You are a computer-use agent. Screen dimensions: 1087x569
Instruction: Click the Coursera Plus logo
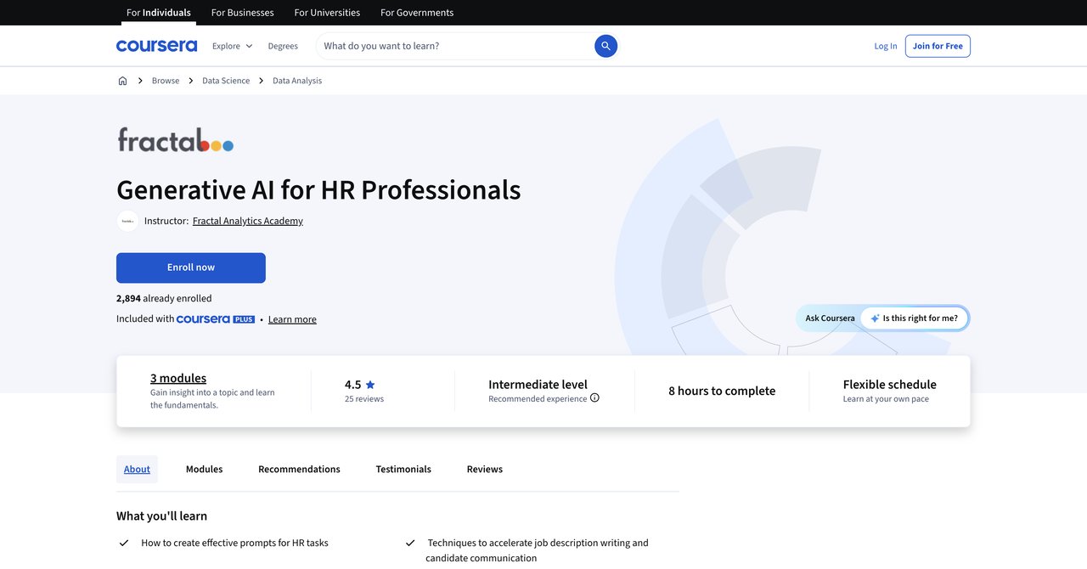click(216, 319)
